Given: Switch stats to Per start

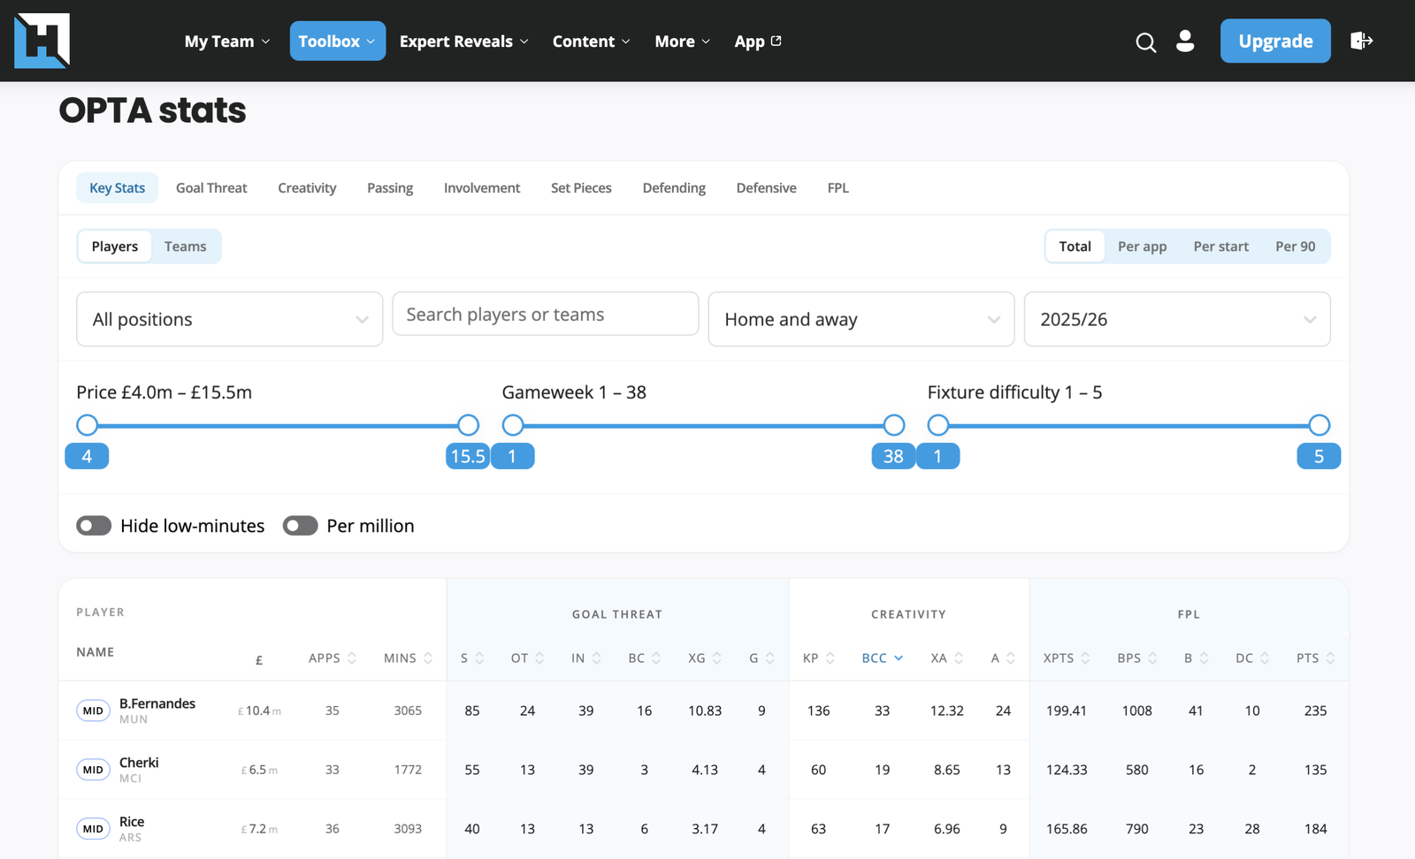Looking at the screenshot, I should [1221, 247].
